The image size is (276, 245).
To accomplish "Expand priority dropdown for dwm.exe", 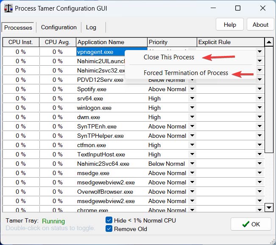I will (192, 117).
